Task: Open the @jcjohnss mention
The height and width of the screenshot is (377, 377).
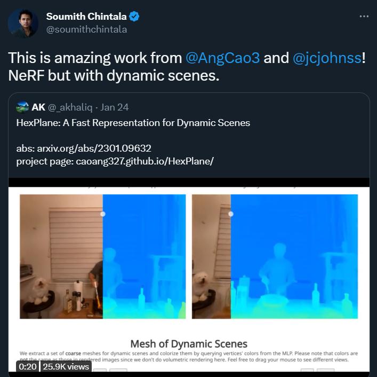Action: pos(327,58)
